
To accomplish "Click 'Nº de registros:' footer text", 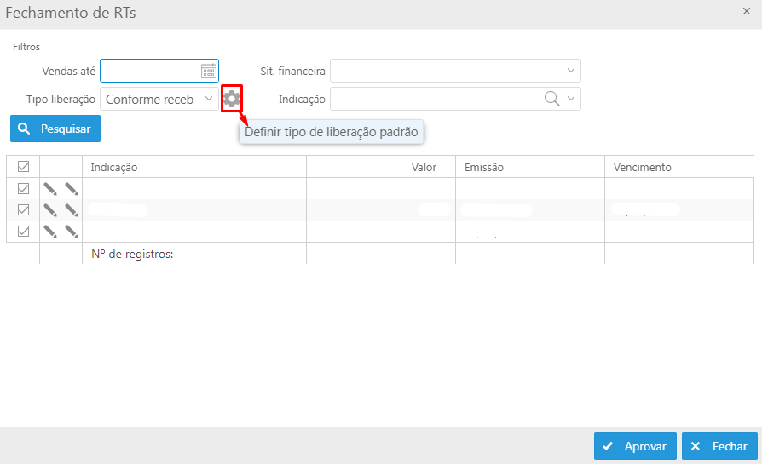I will click(132, 254).
